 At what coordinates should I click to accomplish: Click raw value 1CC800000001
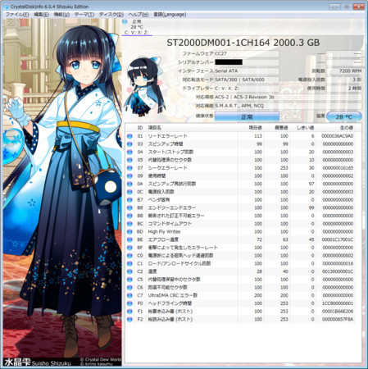337,303
